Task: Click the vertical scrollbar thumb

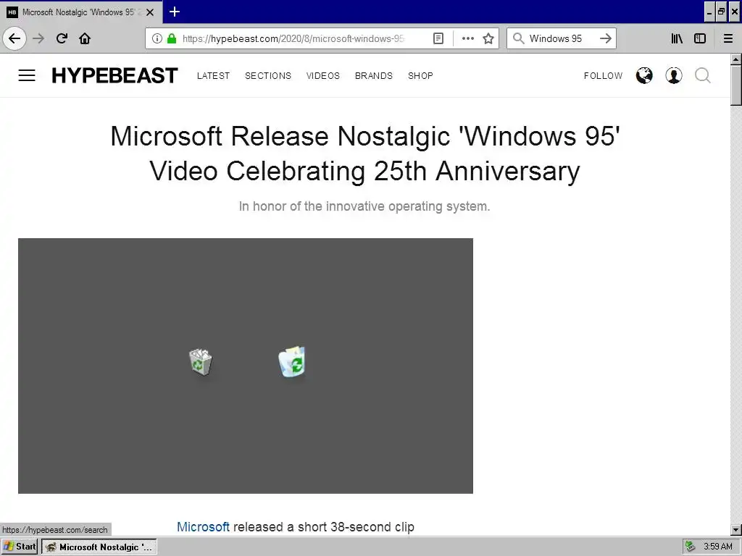Action: [736, 85]
